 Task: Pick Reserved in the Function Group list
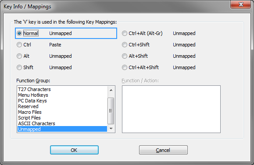coord(62,106)
